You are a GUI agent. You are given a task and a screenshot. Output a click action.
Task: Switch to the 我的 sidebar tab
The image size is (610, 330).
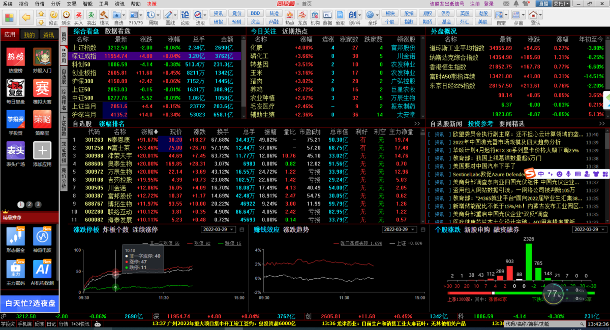[29, 35]
